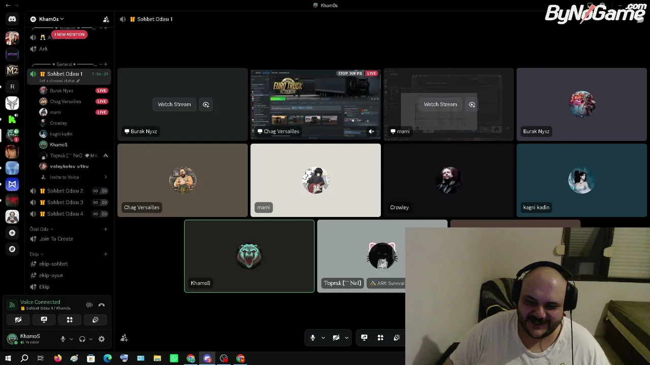Open Chag Versailles's Euro Truck stream thumbnail
This screenshot has width=650, height=365.
click(315, 104)
